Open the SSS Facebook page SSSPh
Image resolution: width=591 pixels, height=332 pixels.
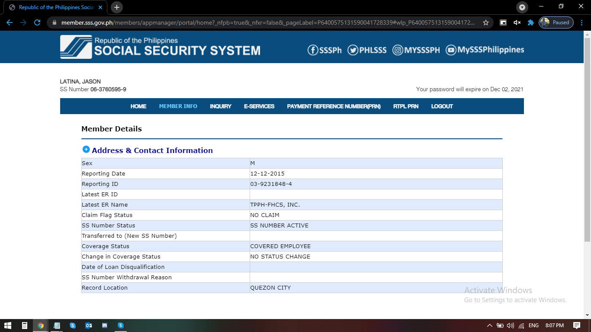[x=324, y=50]
